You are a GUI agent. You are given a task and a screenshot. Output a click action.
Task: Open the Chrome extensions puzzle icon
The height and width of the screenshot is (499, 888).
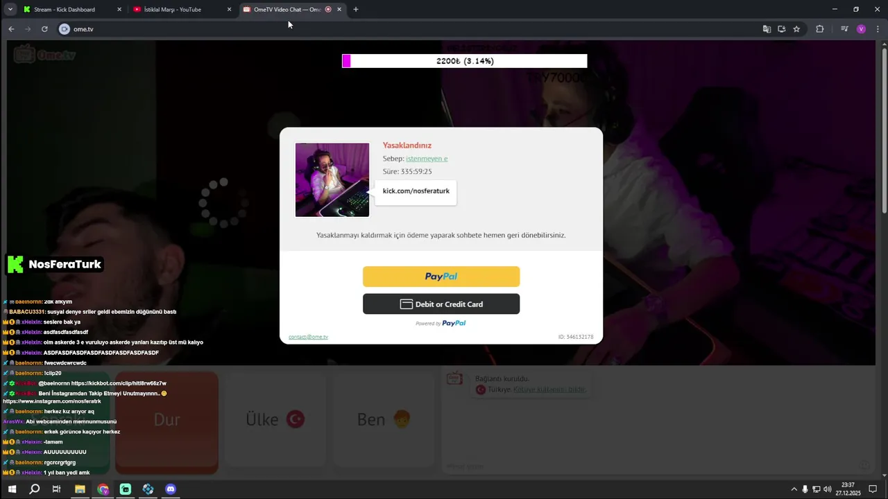click(x=820, y=29)
